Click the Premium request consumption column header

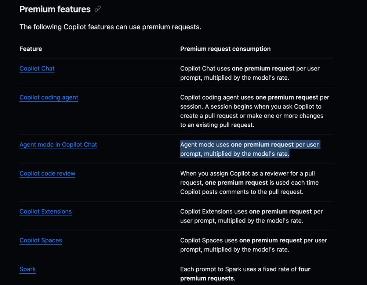click(x=225, y=49)
